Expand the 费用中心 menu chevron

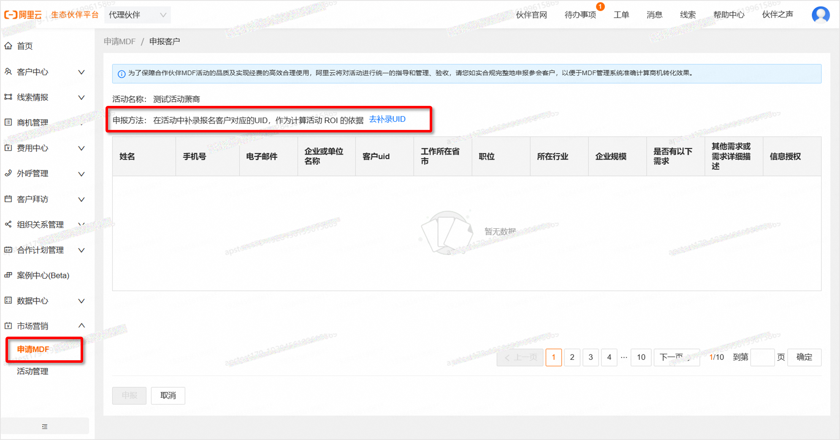81,148
